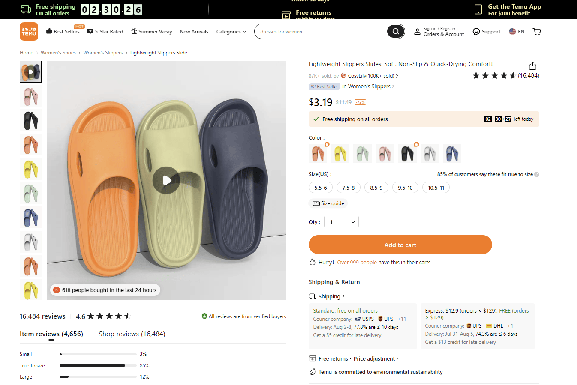577x385 pixels.
Task: Click the Sign in account icon
Action: click(x=417, y=32)
